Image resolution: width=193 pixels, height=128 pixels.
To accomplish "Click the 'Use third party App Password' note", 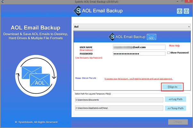I will 89,58.
